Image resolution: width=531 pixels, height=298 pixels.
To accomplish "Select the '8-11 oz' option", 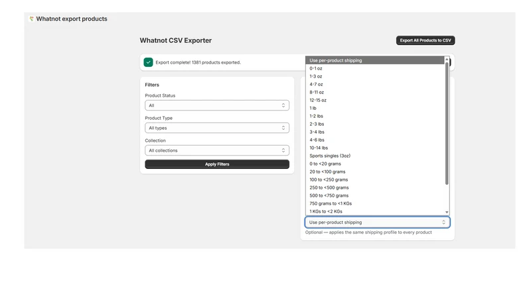I will point(375,92).
